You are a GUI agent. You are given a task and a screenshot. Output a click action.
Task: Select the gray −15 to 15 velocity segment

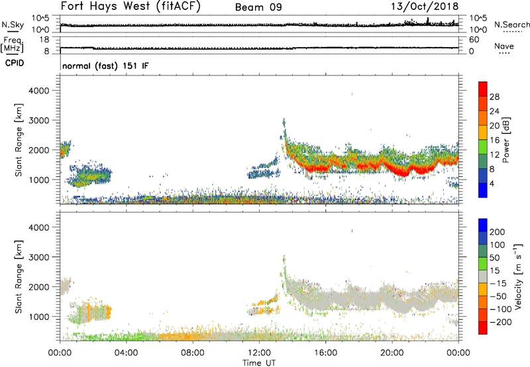[x=483, y=277]
